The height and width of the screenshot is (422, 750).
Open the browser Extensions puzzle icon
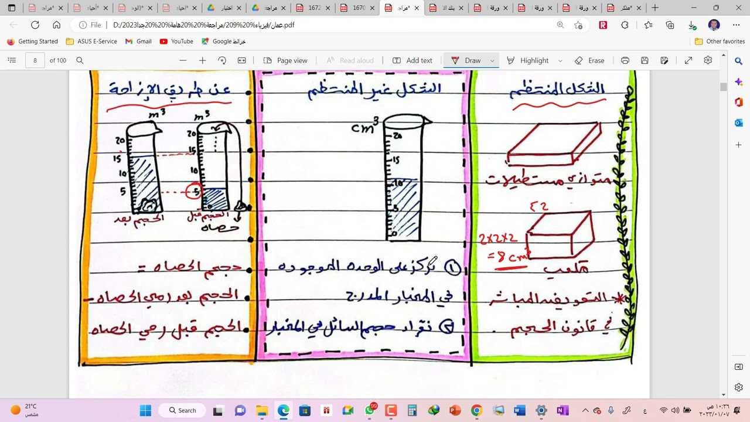click(x=625, y=25)
